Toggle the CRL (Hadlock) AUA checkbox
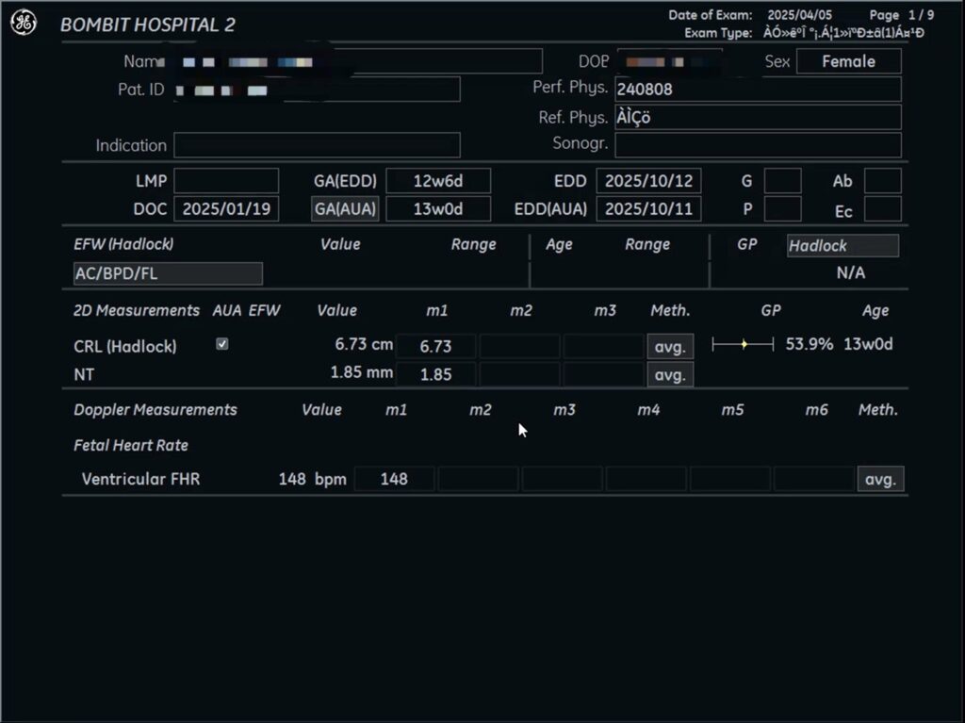This screenshot has width=965, height=723. (222, 345)
